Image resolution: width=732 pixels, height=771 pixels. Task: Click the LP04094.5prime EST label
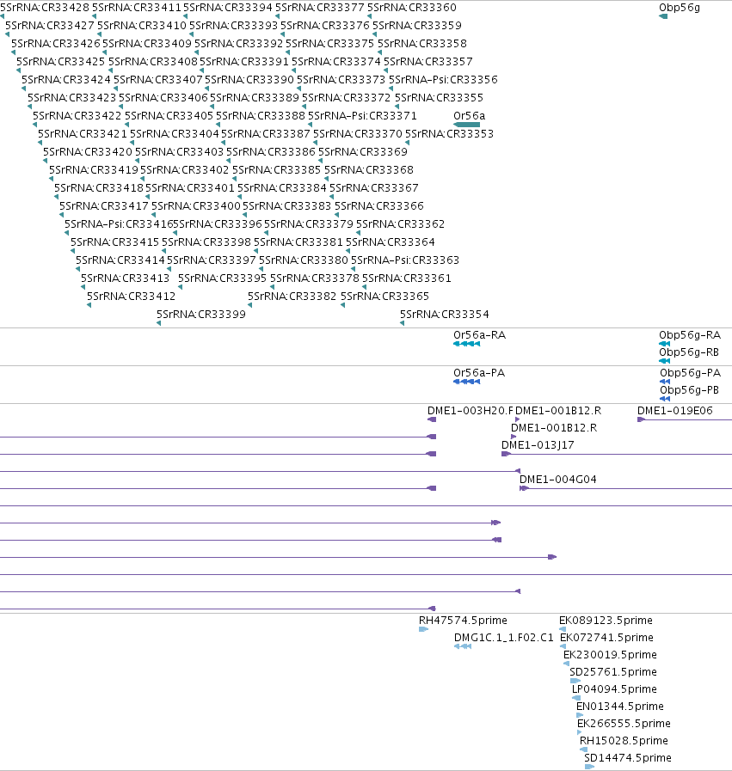(x=614, y=690)
